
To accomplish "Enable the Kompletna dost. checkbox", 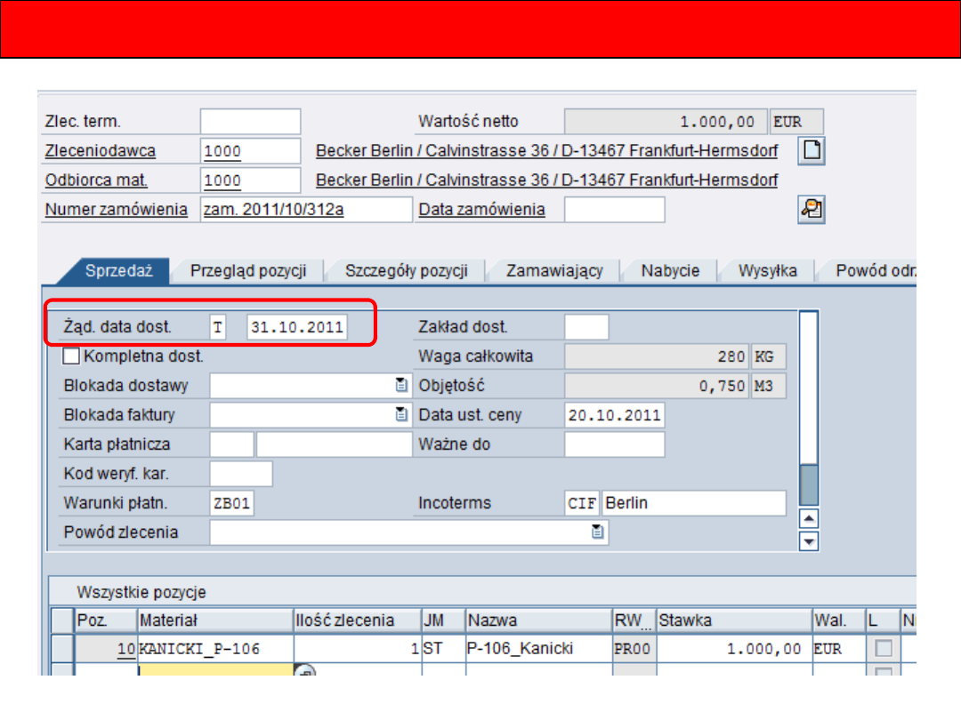I will [x=72, y=356].
